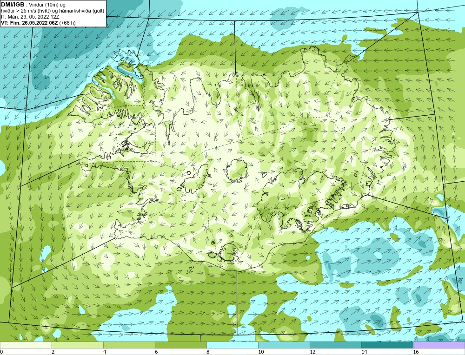Click the legend label '12'
This screenshot has height=355, width=465.
click(312, 352)
